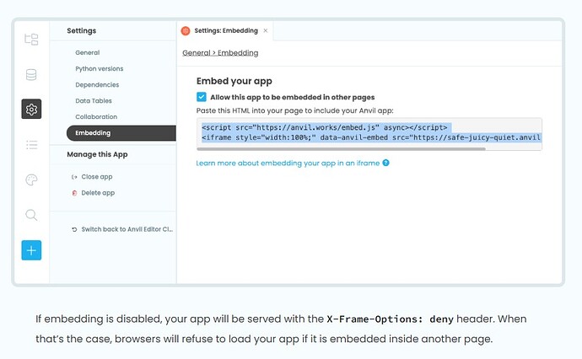
Task: Switch to the Settings: Embedding tab
Action: (226, 31)
